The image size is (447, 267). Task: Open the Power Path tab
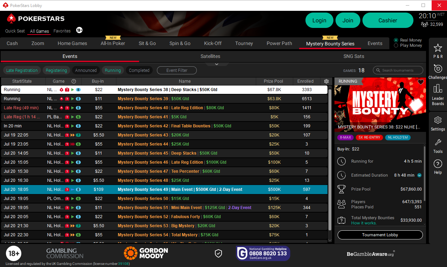(x=279, y=43)
